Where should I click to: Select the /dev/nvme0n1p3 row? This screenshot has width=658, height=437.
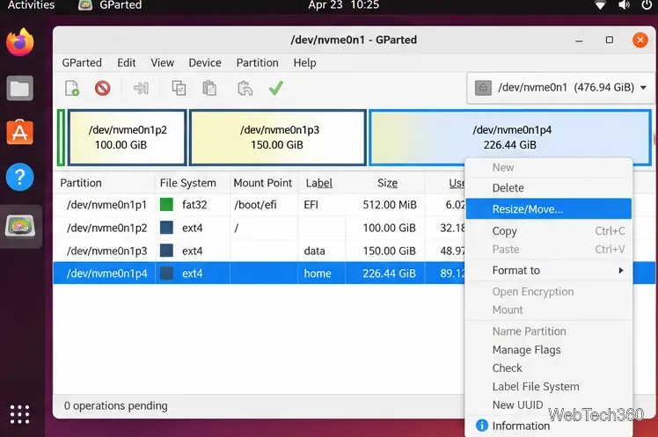coord(260,251)
